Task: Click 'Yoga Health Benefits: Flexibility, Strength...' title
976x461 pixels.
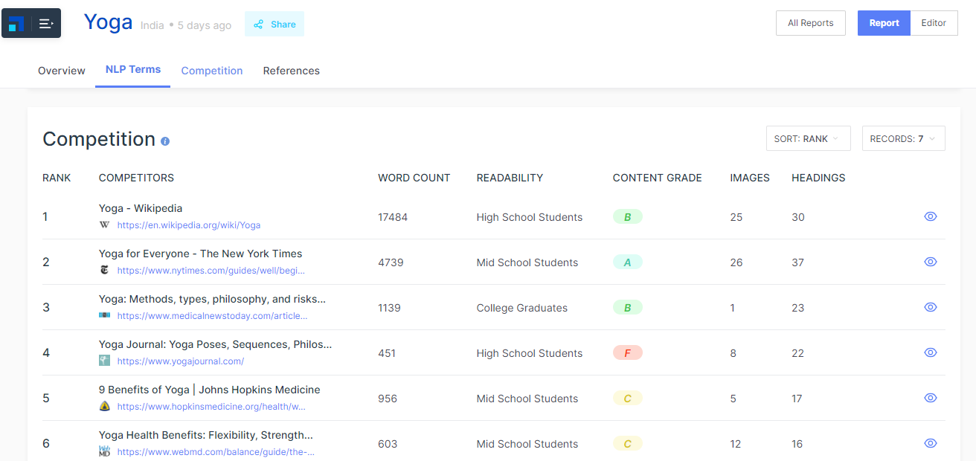Action: pos(206,435)
